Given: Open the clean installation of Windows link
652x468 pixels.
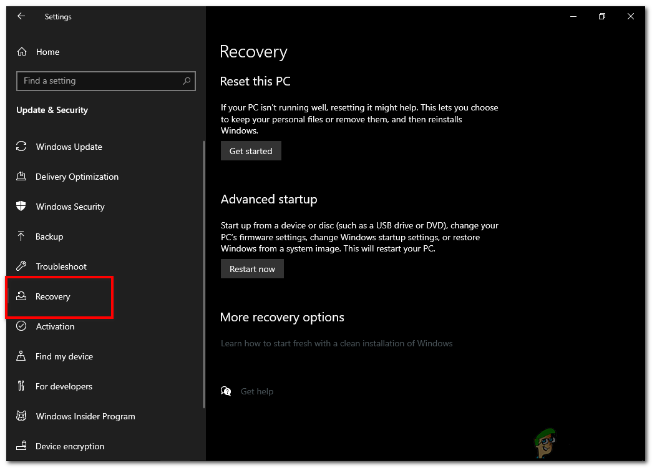Looking at the screenshot, I should coord(336,343).
